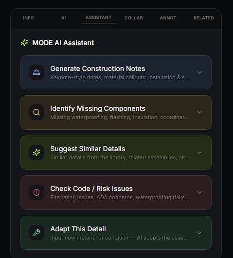
Task: Click the magnifying glass icon for Missing Components
Action: point(36,112)
